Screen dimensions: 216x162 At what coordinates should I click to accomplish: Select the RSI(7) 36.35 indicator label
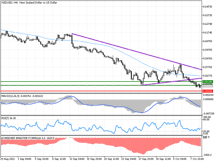(8, 118)
